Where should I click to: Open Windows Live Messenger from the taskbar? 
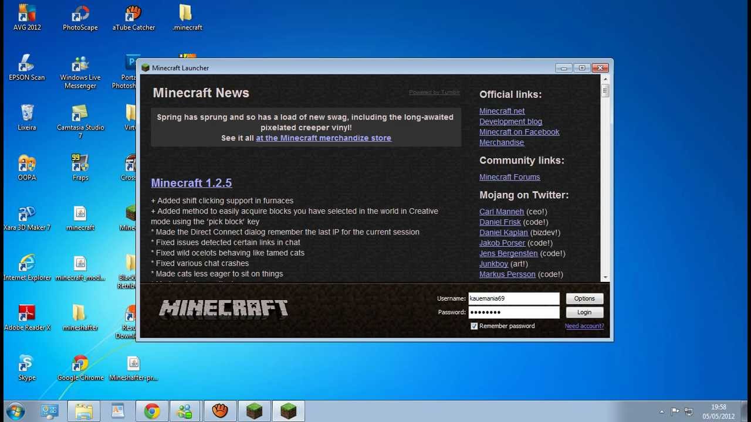coord(186,411)
